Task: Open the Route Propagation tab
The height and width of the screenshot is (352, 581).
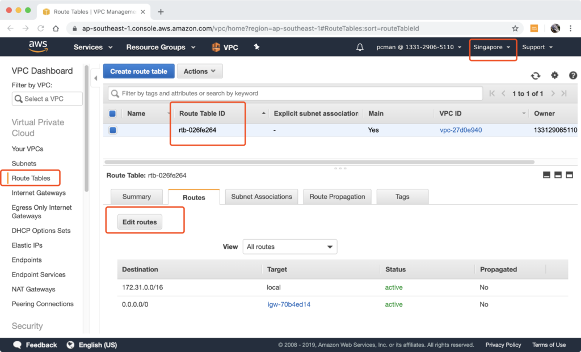Action: coord(337,197)
